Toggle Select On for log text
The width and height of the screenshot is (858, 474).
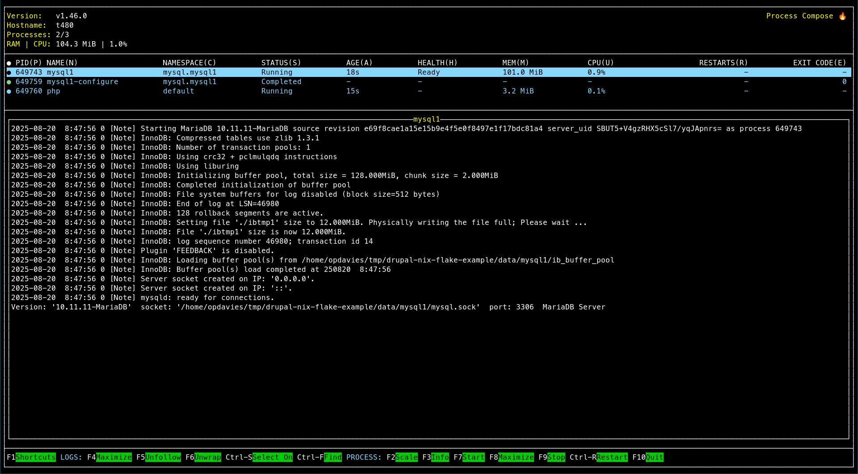(x=273, y=457)
